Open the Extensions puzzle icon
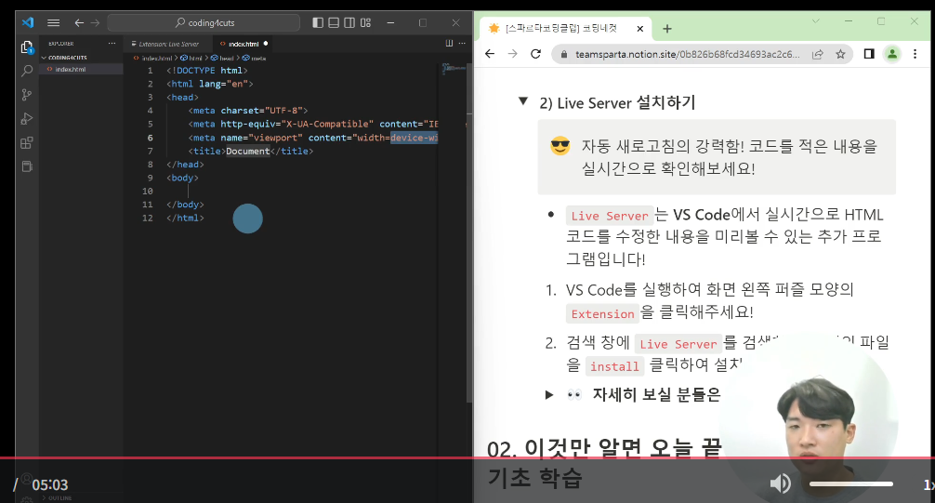 pyautogui.click(x=27, y=142)
